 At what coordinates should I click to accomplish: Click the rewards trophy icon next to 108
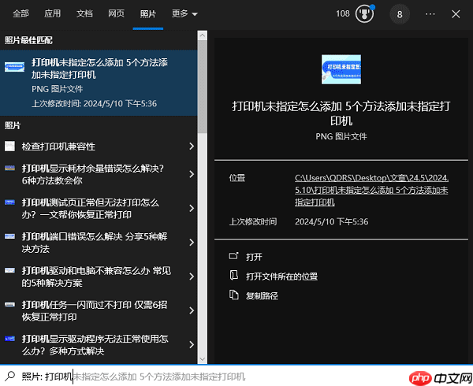tap(364, 14)
